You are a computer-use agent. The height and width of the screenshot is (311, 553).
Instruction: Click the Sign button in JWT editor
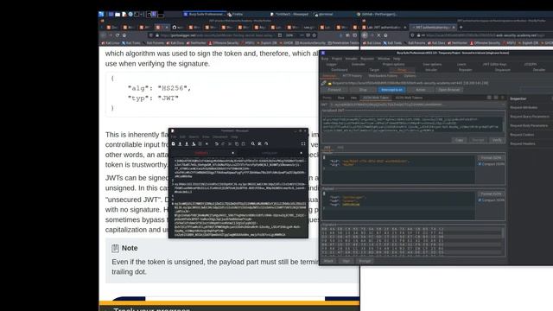click(x=346, y=261)
